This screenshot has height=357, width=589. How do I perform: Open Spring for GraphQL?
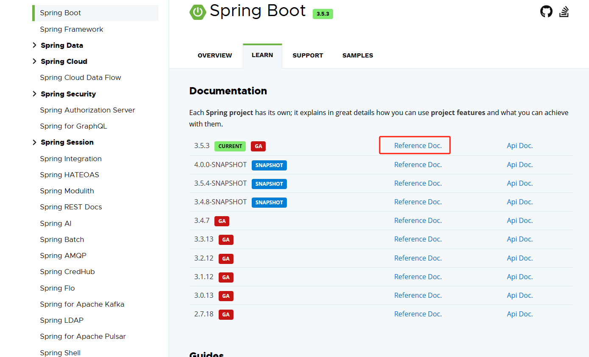point(73,126)
